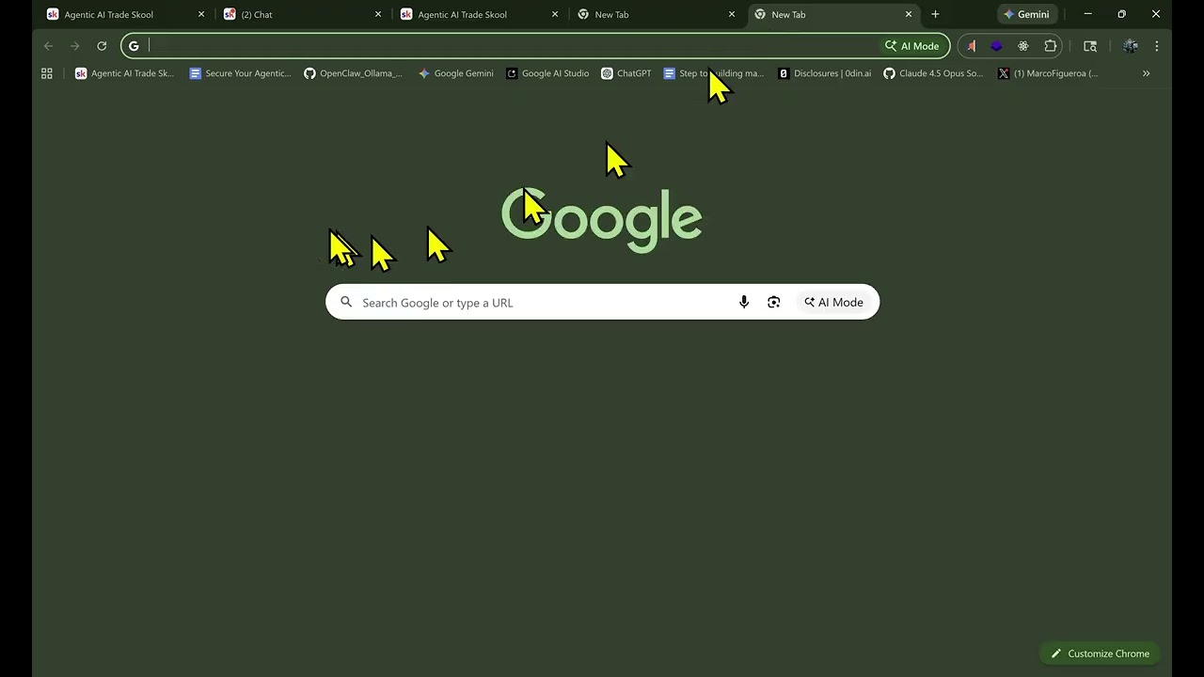
Task: Show more bookmarks with the double chevron
Action: point(1146,73)
